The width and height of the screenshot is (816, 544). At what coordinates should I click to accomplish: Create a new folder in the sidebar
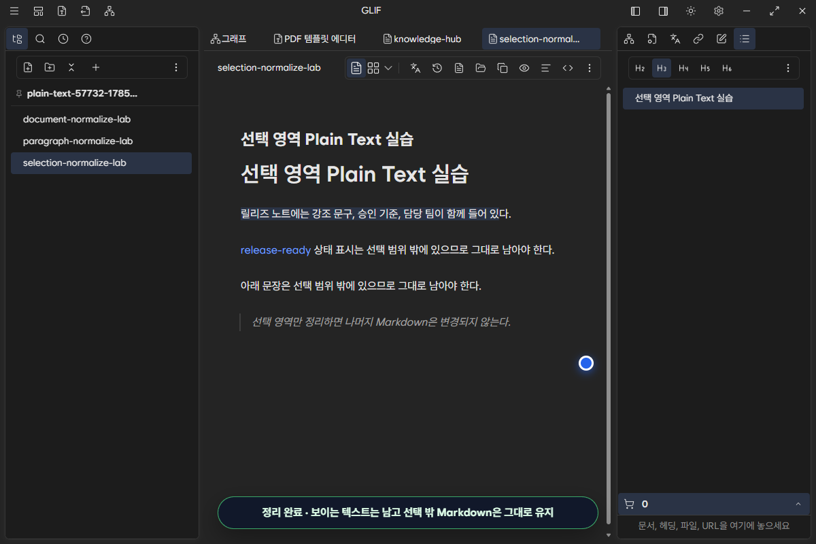pos(50,67)
